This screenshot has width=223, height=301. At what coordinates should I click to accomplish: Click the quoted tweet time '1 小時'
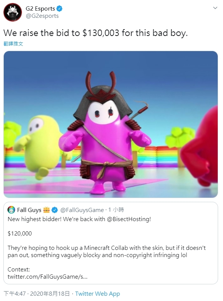tap(116, 210)
